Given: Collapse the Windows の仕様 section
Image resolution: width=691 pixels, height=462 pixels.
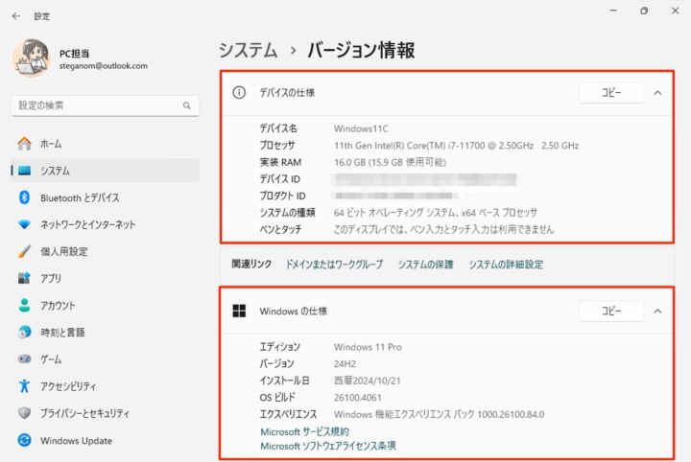Looking at the screenshot, I should click(657, 312).
